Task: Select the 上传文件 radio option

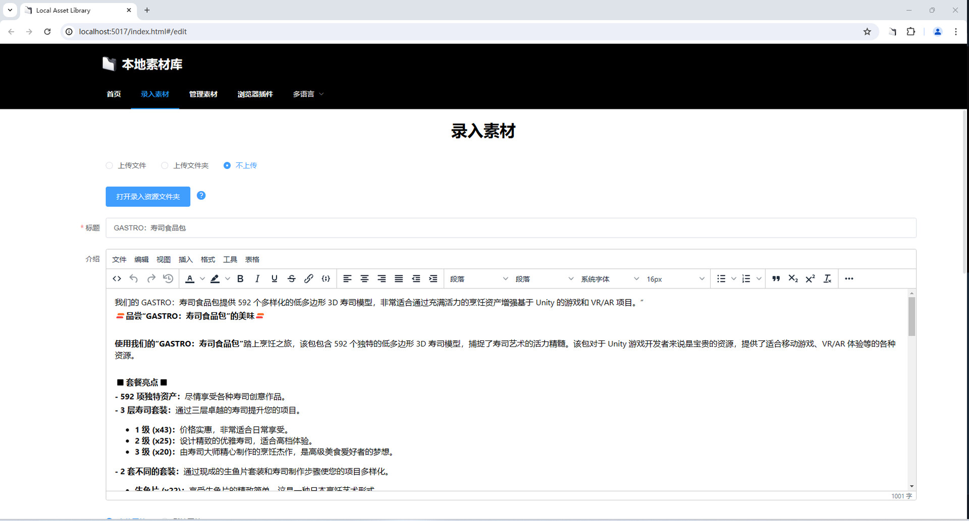Action: [110, 165]
